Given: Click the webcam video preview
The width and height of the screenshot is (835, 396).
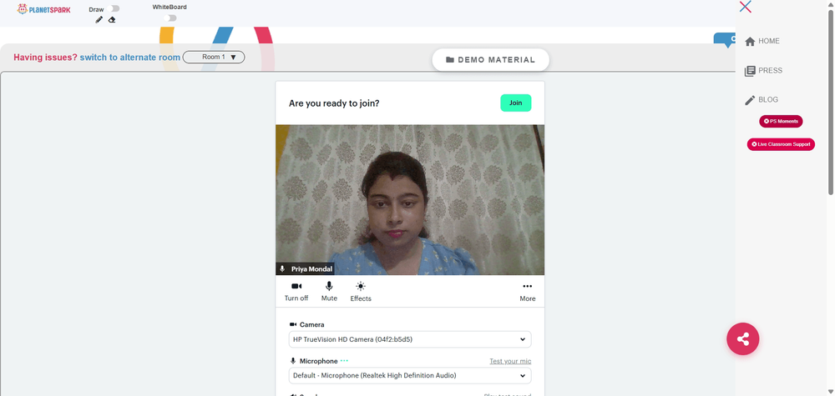Looking at the screenshot, I should click(410, 200).
